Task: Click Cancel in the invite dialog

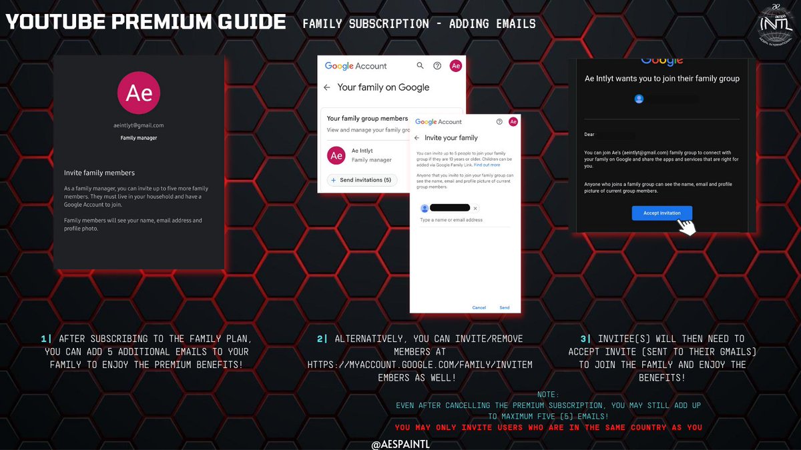Action: 479,307
